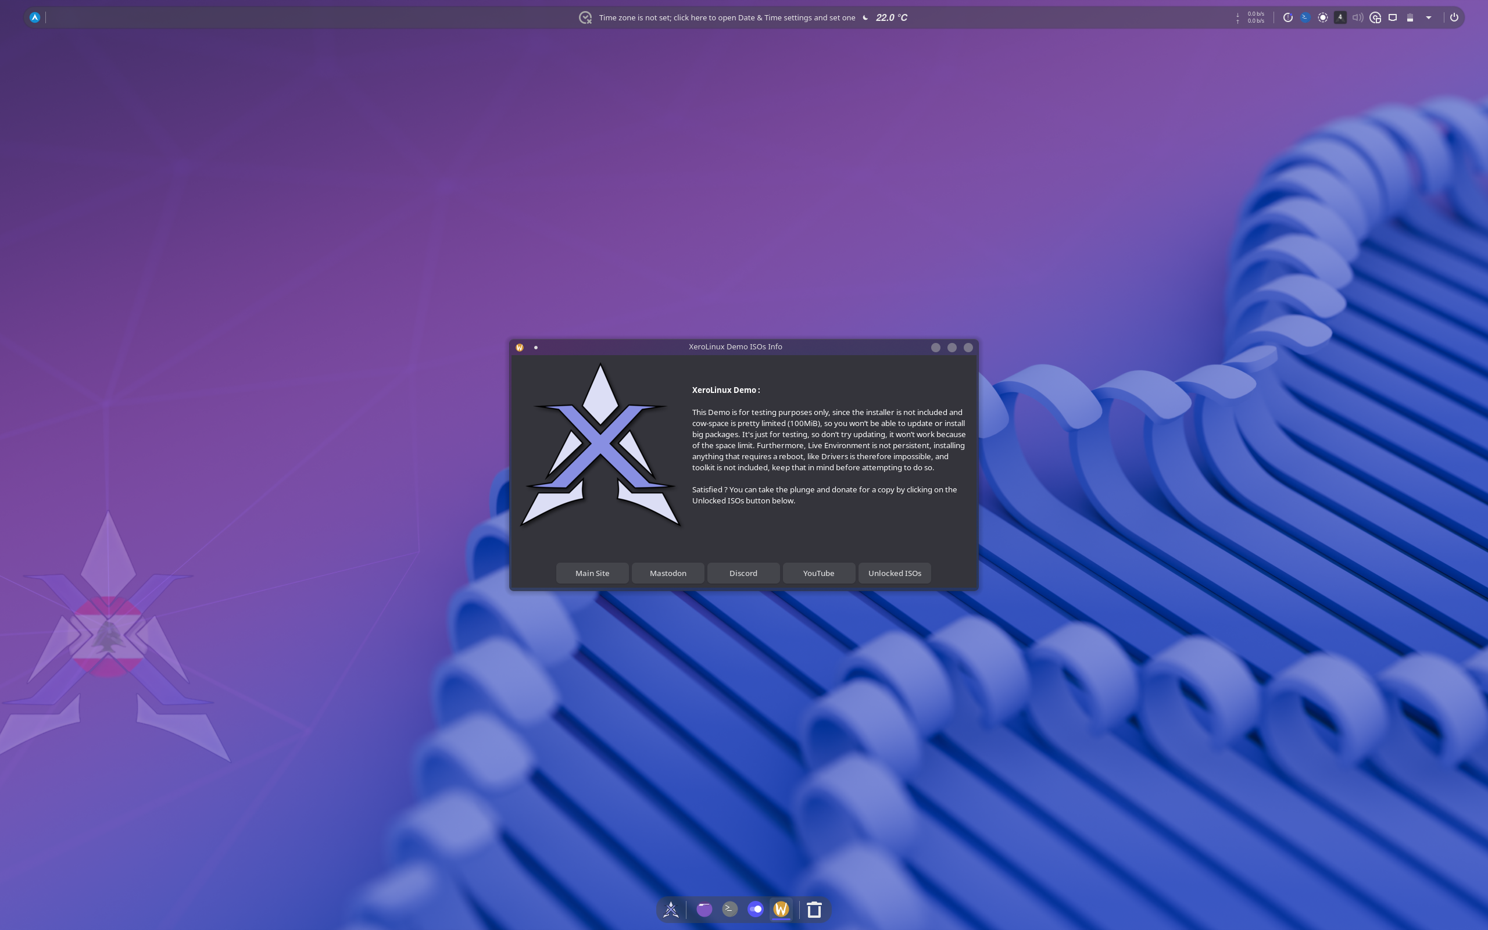1488x930 pixels.
Task: Open the volume speaker tray icon
Action: pyautogui.click(x=1358, y=17)
